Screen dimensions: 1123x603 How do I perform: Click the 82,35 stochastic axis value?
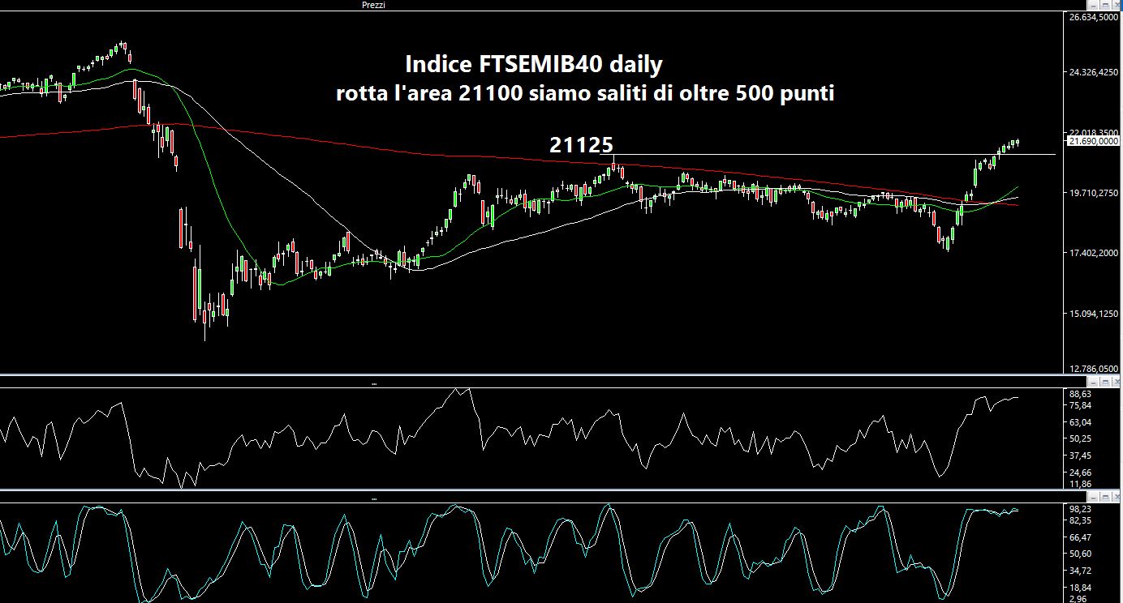coord(1082,520)
